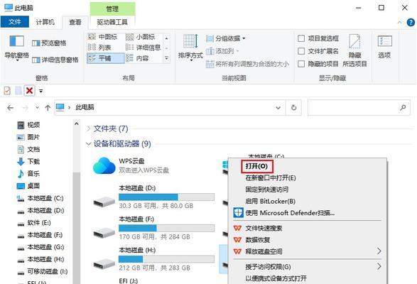Choose 使用 Microsoft Defender扫描 menu entry
Screen dimensions: 417x284
[x=290, y=213]
